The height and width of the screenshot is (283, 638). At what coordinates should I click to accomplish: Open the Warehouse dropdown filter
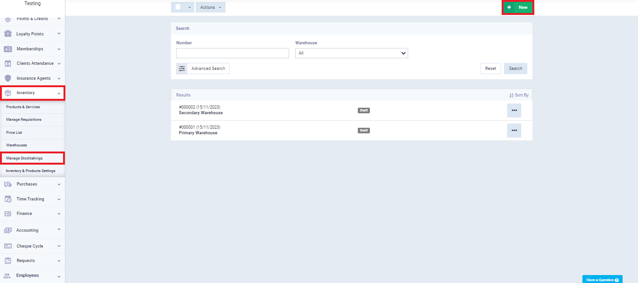pyautogui.click(x=351, y=53)
